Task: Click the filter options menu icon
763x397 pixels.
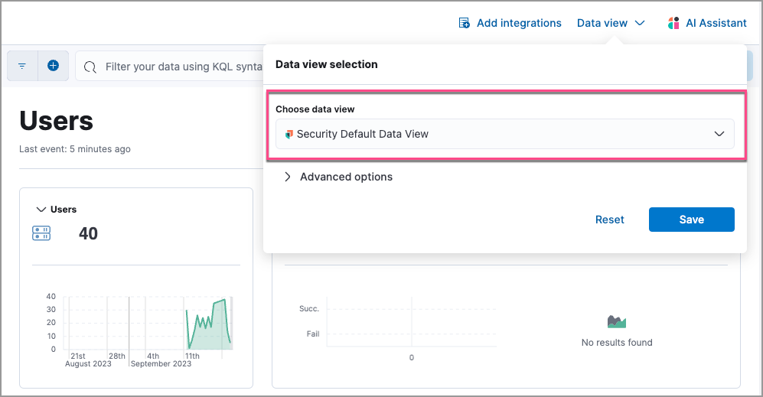Action: point(21,67)
